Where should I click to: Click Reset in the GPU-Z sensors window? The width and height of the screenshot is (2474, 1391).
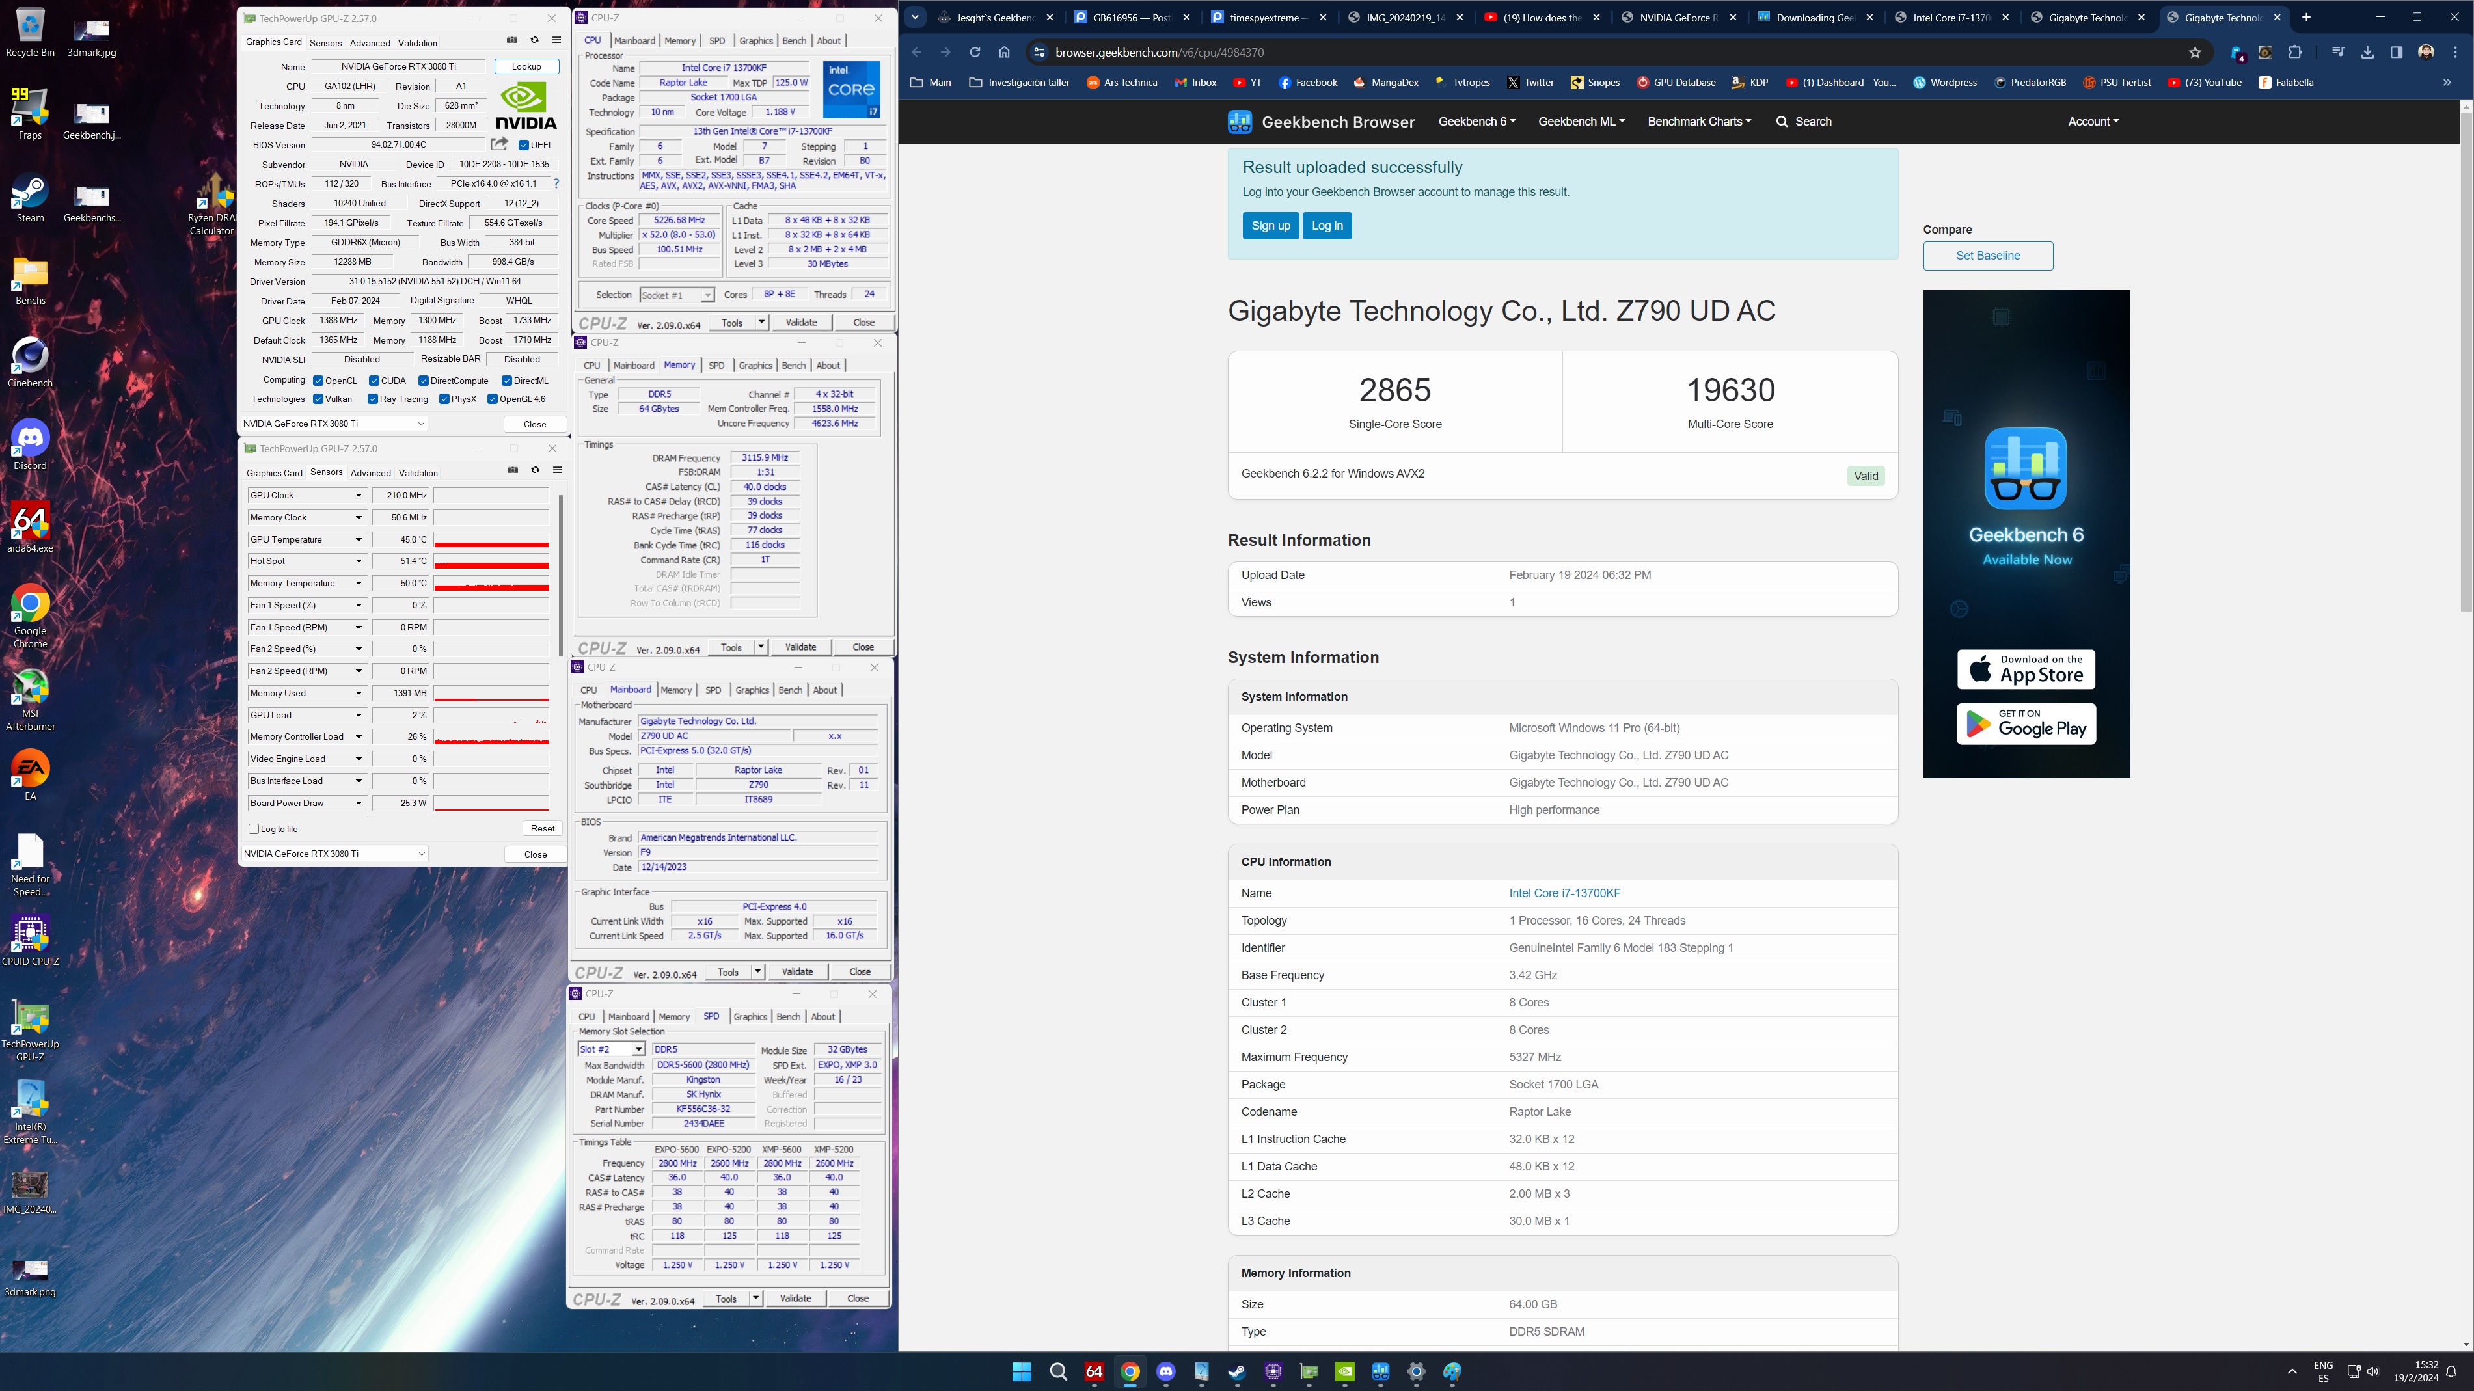click(x=543, y=828)
